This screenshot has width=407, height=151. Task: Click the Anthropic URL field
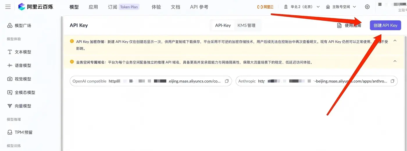pyautogui.click(x=317, y=81)
